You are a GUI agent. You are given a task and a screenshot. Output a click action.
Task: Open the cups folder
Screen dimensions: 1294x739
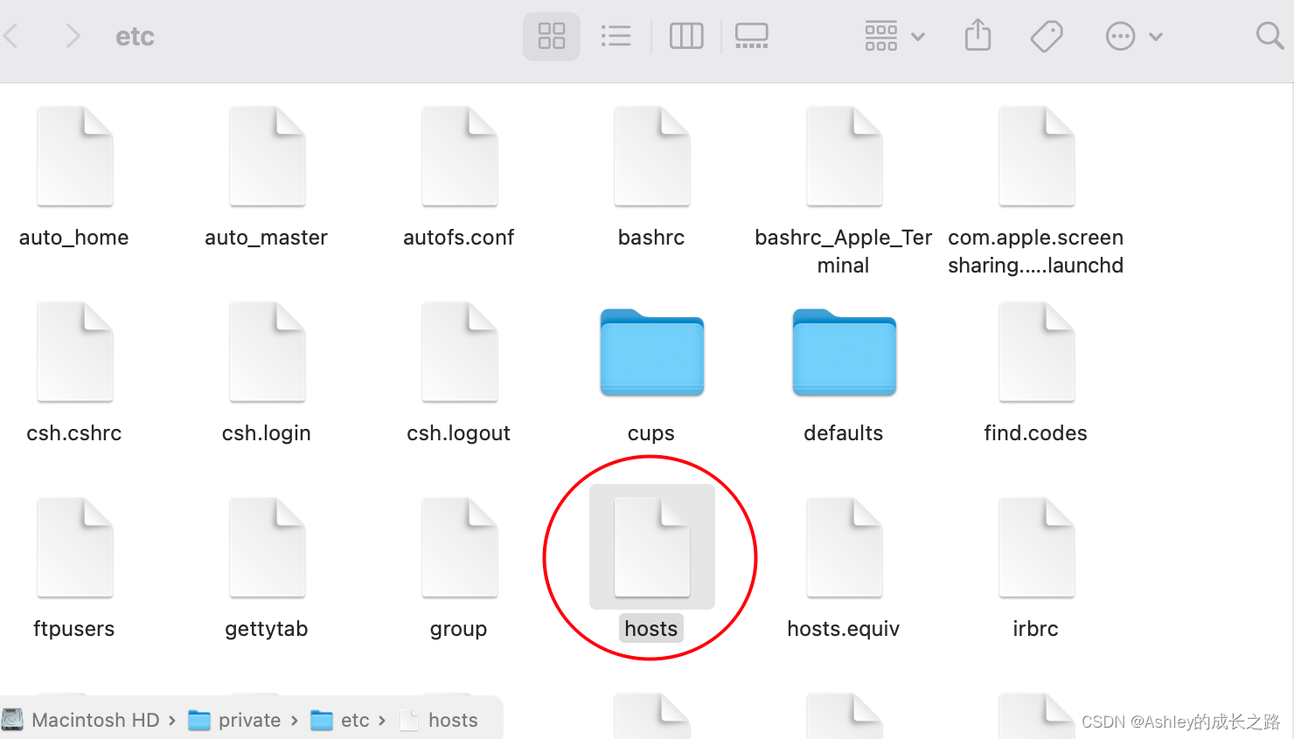(651, 353)
